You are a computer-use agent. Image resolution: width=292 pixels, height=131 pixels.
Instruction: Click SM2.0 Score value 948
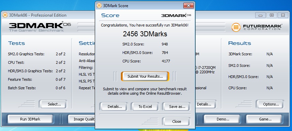click(x=165, y=44)
